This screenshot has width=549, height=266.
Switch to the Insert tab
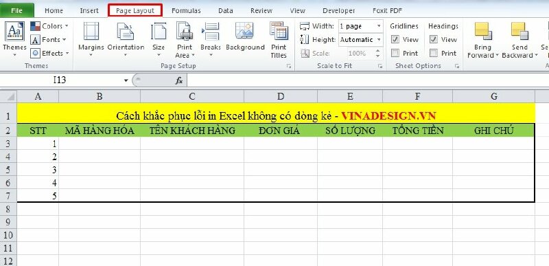coord(89,10)
